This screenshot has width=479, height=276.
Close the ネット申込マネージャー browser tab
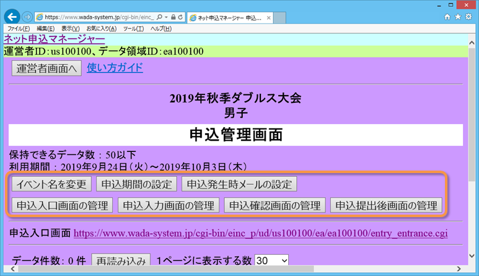point(268,18)
